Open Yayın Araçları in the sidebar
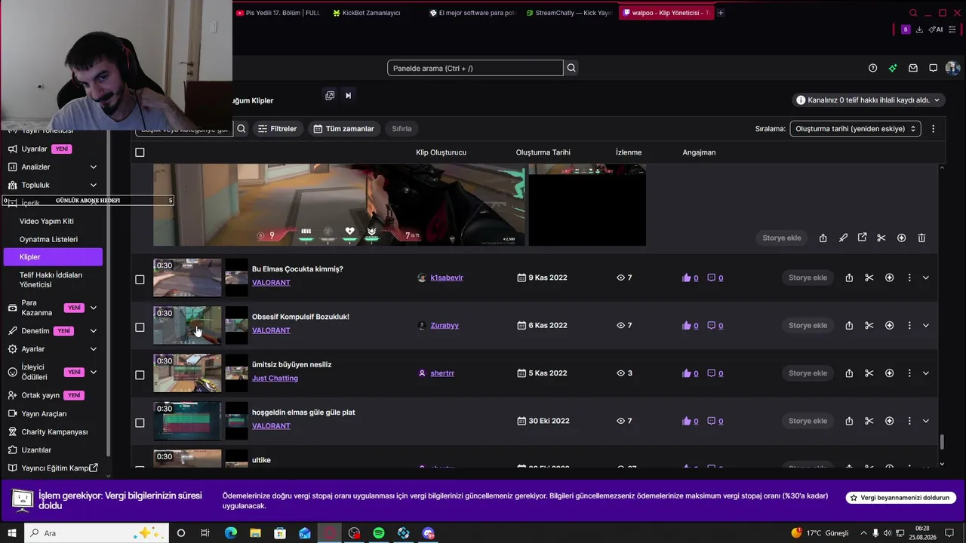Screen dimensions: 966x543 (x=44, y=414)
